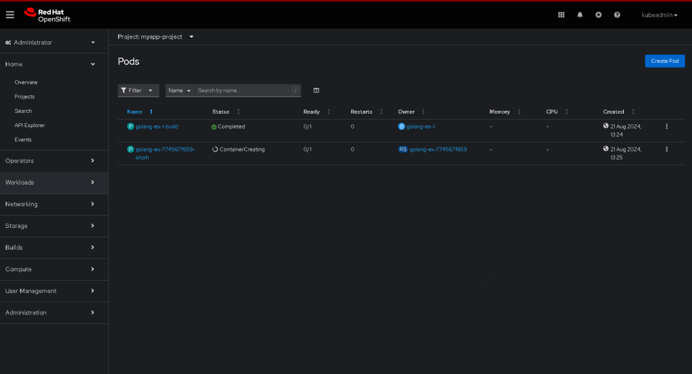Screen dimensions: 692x374
Task: Expand the User Management navigation section
Action: pyautogui.click(x=54, y=291)
